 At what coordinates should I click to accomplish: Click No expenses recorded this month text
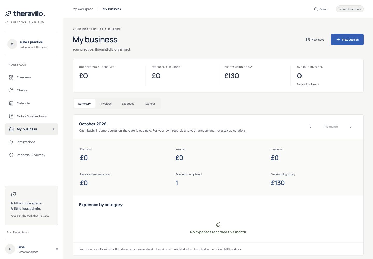click(x=218, y=232)
